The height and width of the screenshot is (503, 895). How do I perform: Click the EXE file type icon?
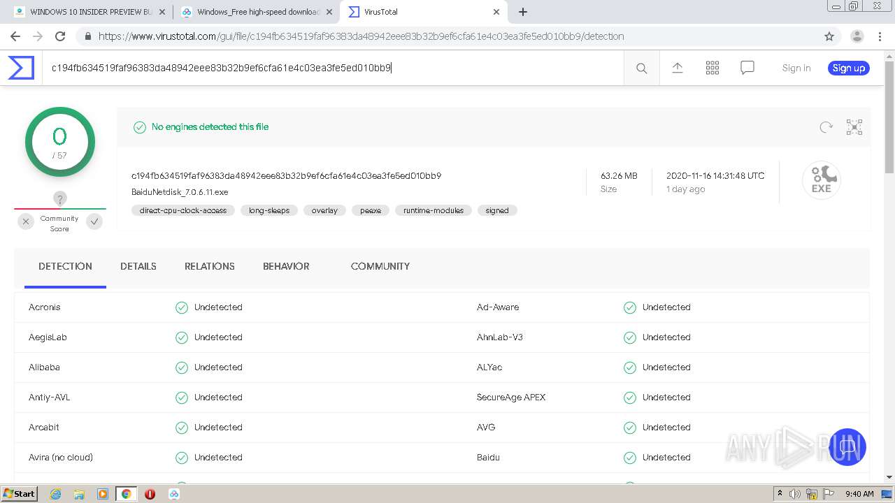point(822,180)
